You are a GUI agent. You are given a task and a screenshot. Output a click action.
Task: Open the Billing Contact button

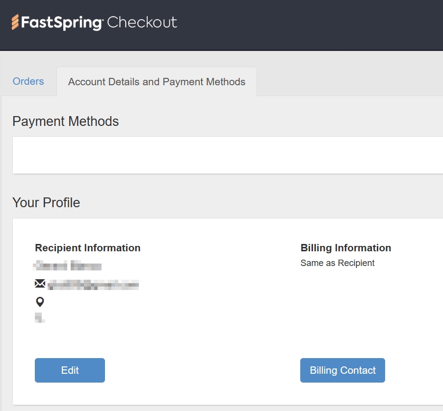[342, 370]
